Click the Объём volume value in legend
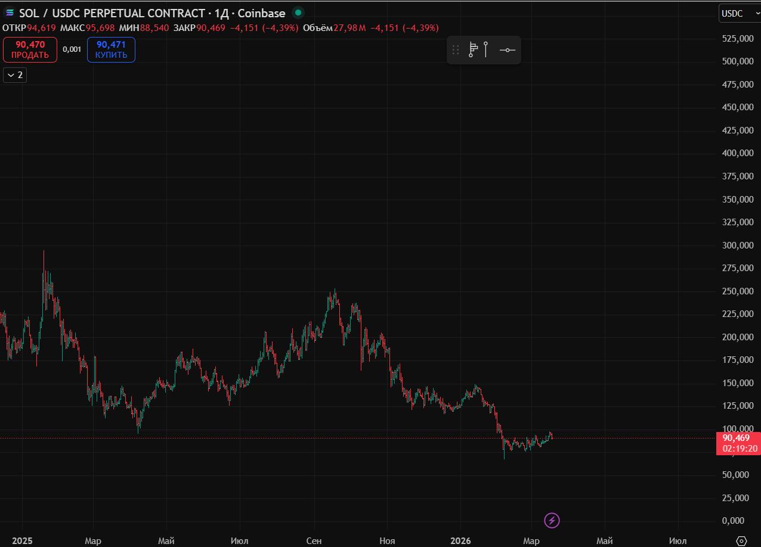Viewport: 761px width, 547px height. point(346,27)
